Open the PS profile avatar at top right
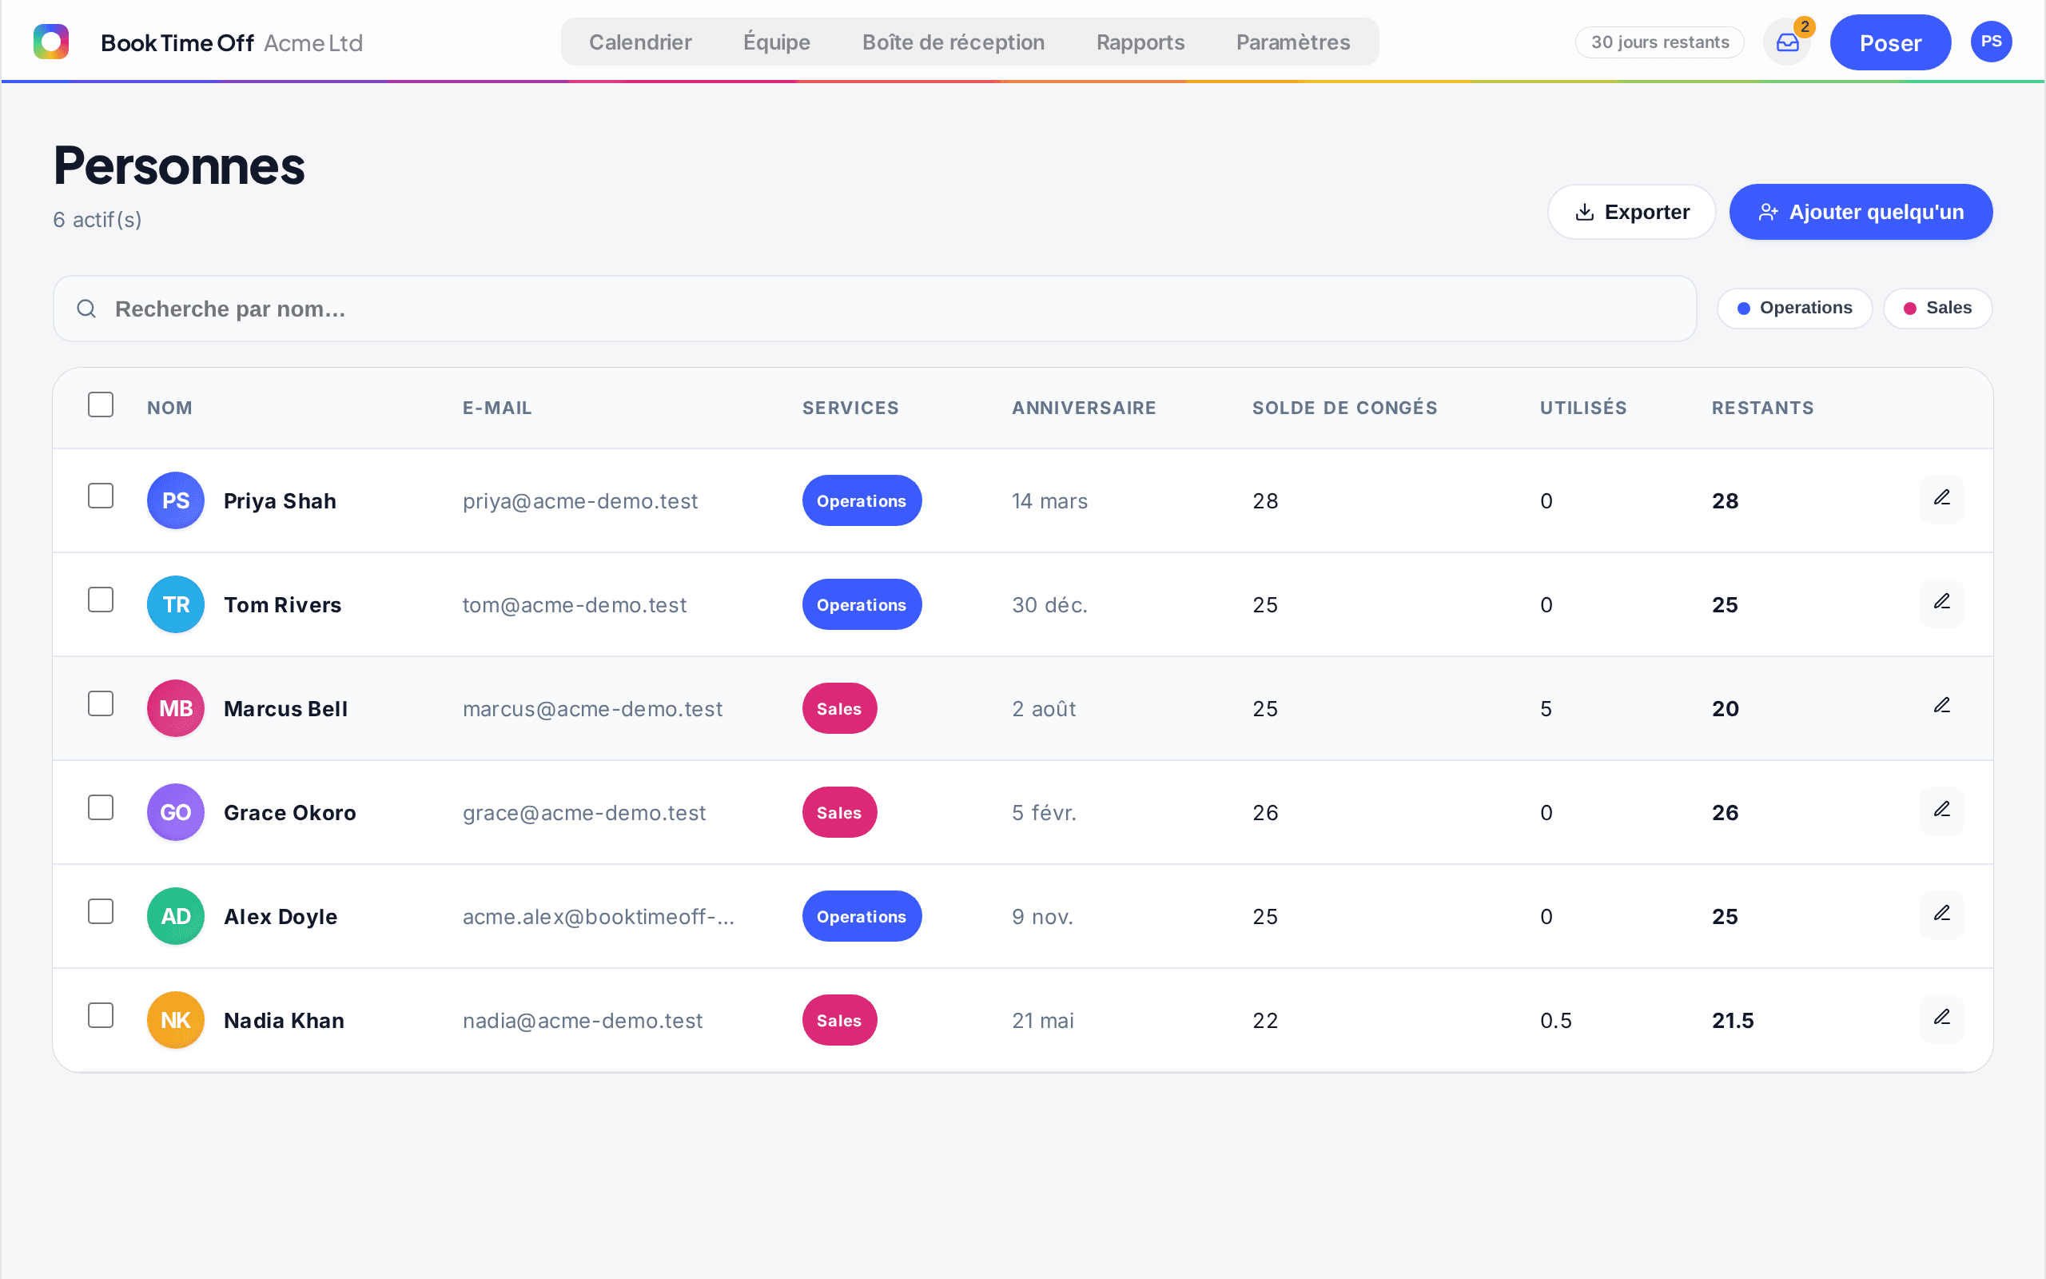Viewport: 2046px width, 1279px height. click(1990, 42)
